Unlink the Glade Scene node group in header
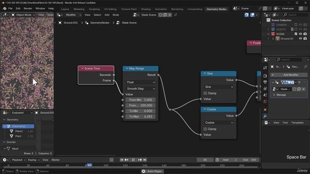The width and height of the screenshot is (310, 174). click(x=170, y=15)
